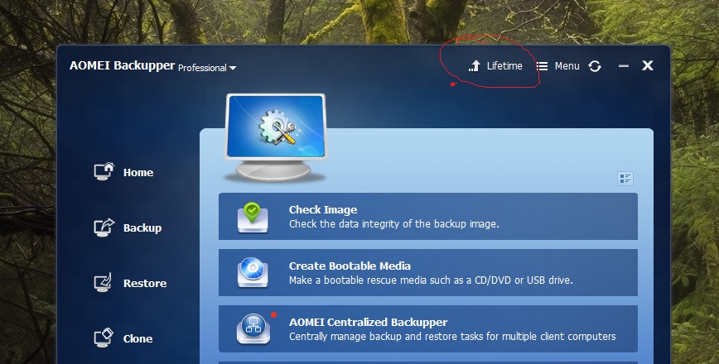Click the Home monitor icon
Viewport: 719px width, 364px height.
coord(104,172)
